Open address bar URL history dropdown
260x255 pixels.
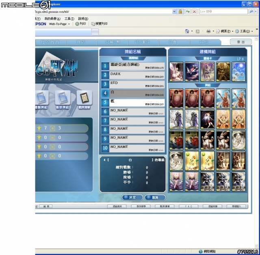(x=174, y=11)
